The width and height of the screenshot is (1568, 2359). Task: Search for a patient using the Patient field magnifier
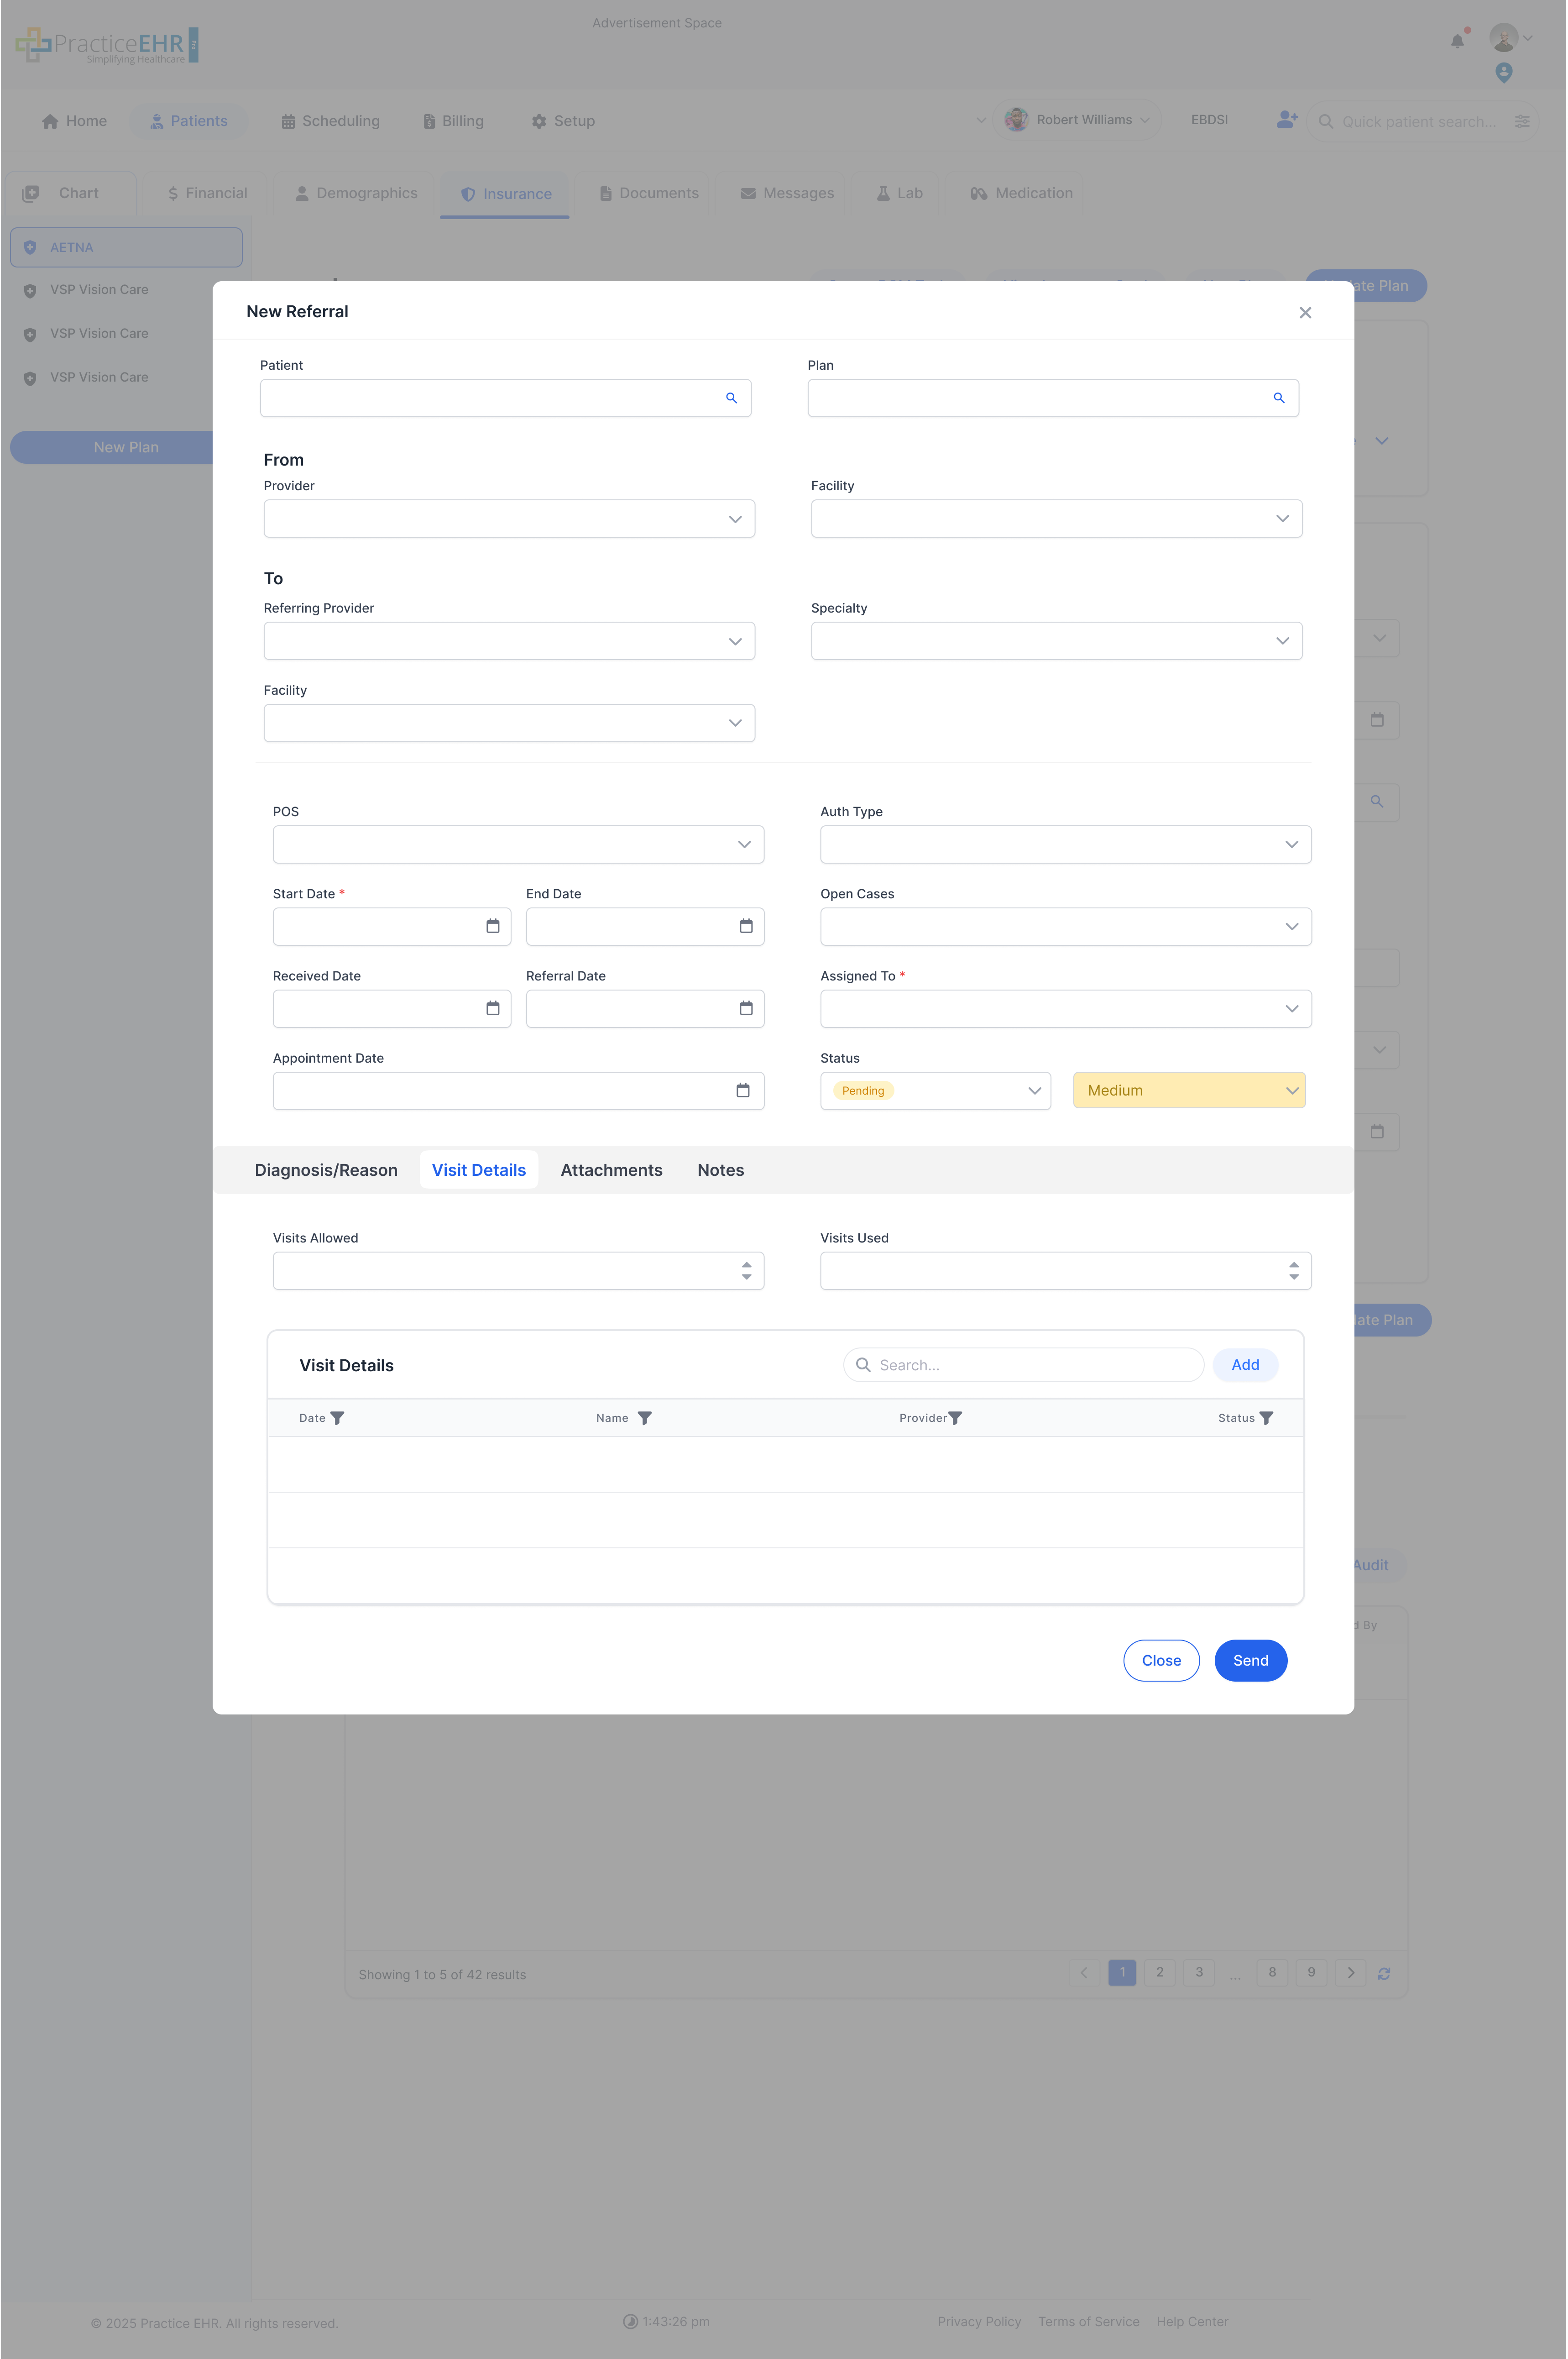pyautogui.click(x=731, y=397)
